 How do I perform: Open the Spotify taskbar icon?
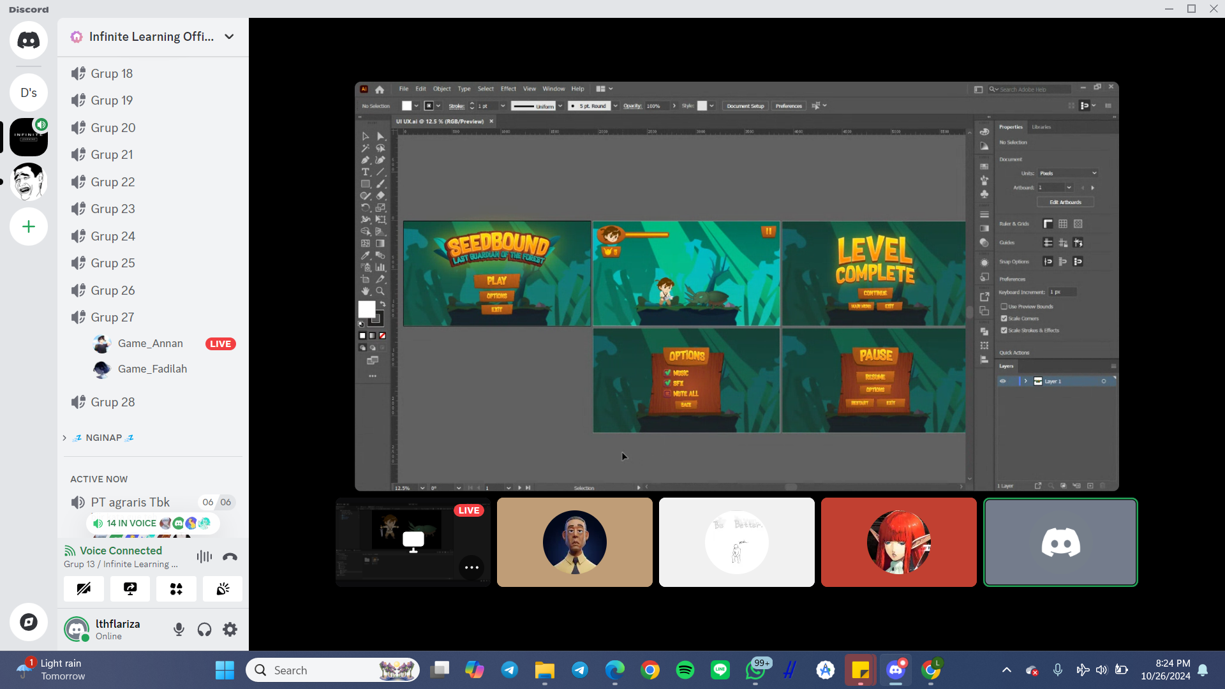685,670
